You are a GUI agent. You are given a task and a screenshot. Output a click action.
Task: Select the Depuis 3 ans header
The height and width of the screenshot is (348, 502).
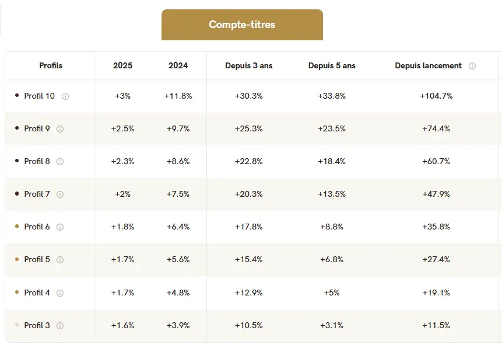[249, 66]
